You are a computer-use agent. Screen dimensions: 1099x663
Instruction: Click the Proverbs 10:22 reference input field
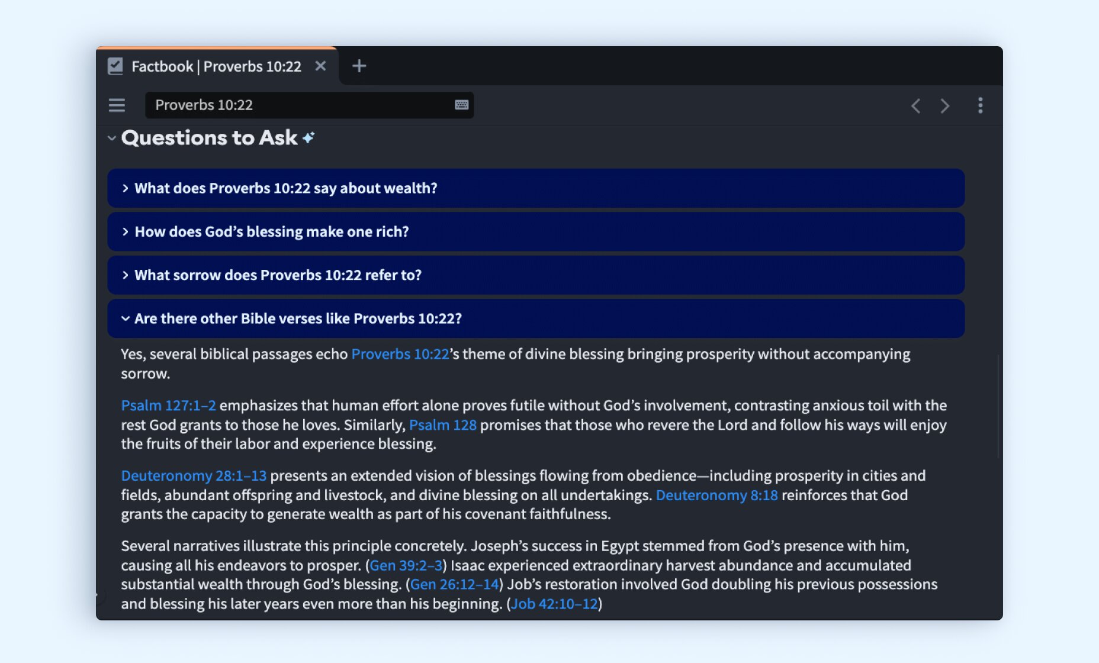coord(309,105)
